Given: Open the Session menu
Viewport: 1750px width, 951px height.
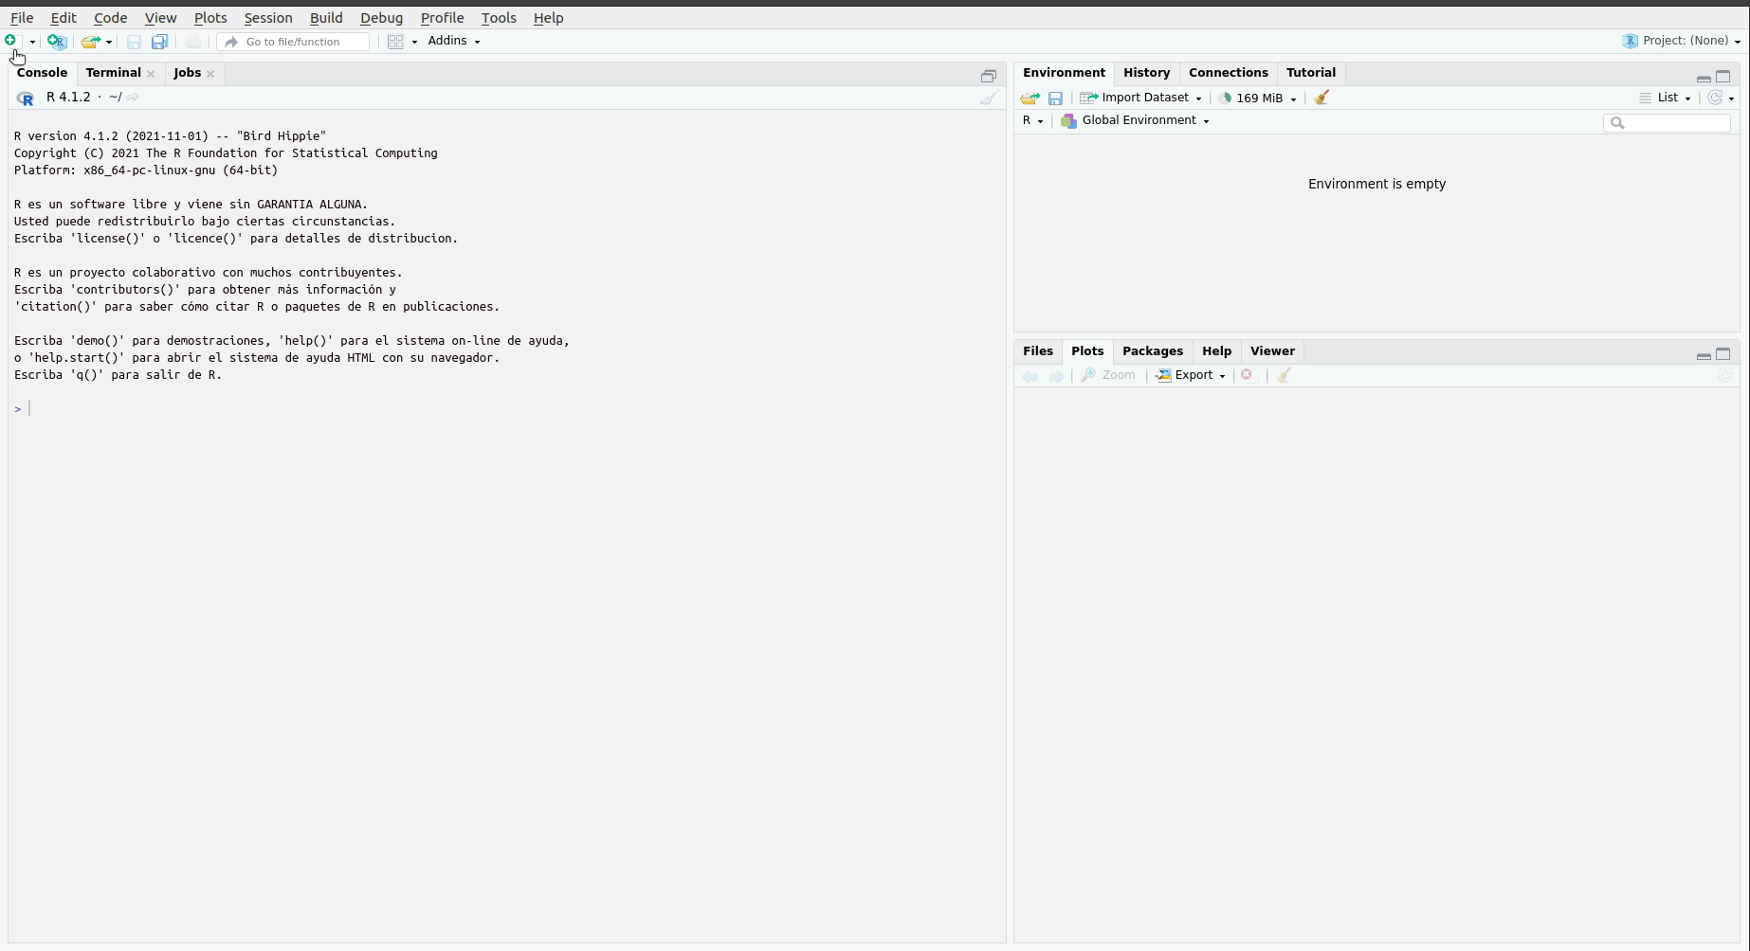Looking at the screenshot, I should click(x=268, y=18).
